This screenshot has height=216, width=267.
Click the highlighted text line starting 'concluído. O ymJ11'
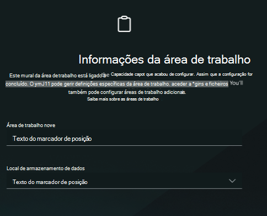tap(117, 84)
